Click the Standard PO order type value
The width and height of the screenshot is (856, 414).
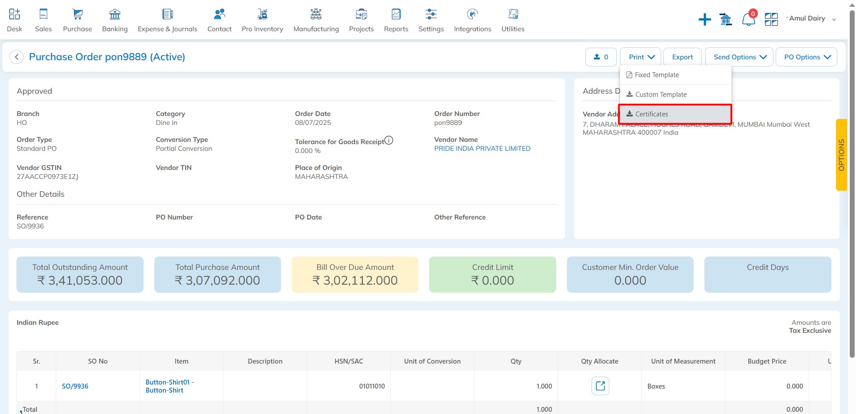click(x=37, y=149)
